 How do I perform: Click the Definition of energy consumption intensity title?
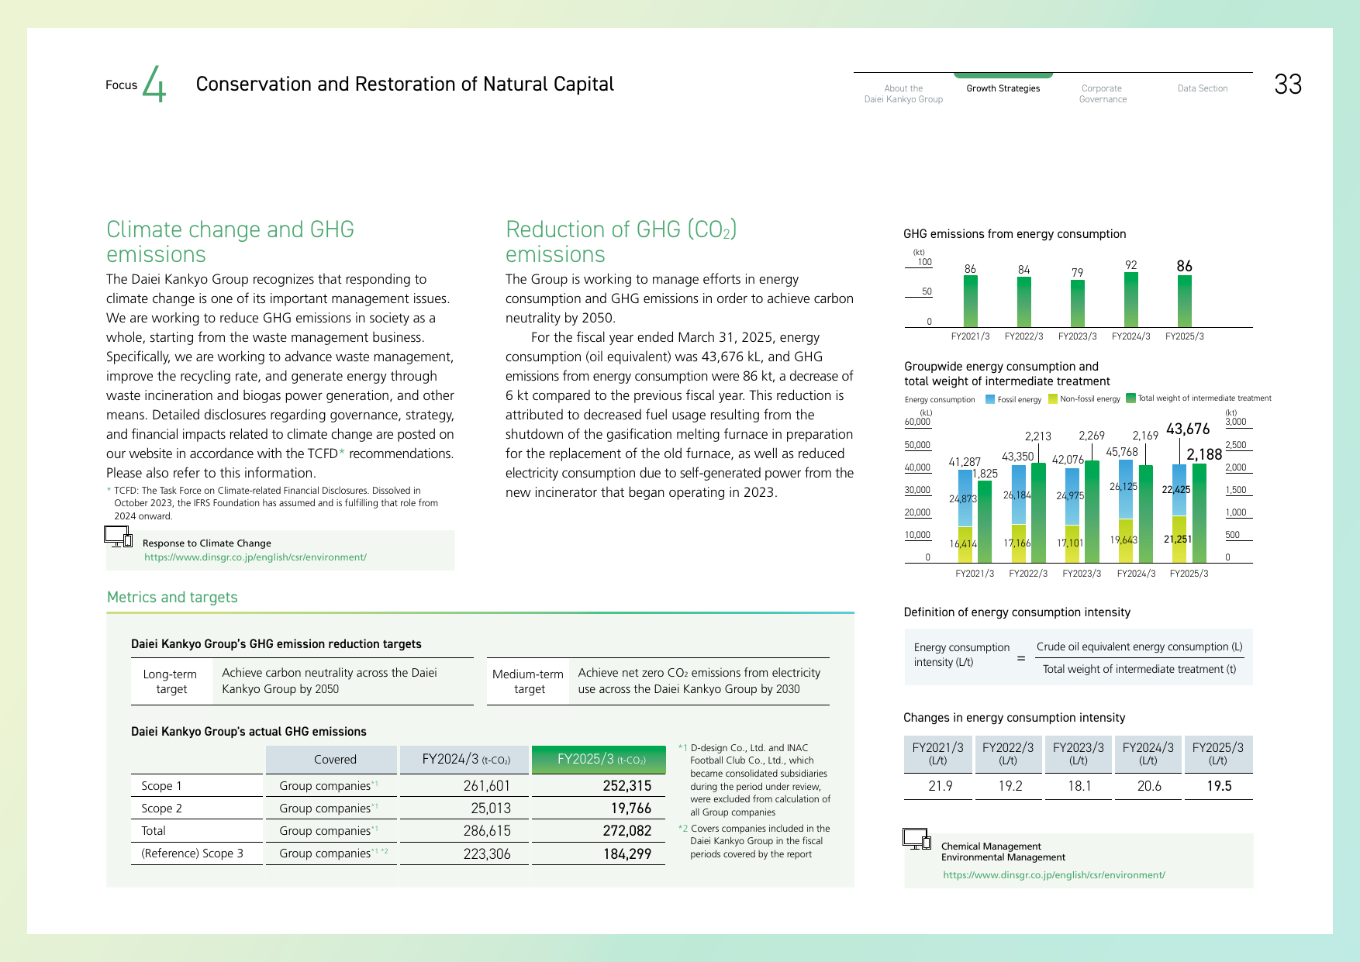(x=1017, y=612)
